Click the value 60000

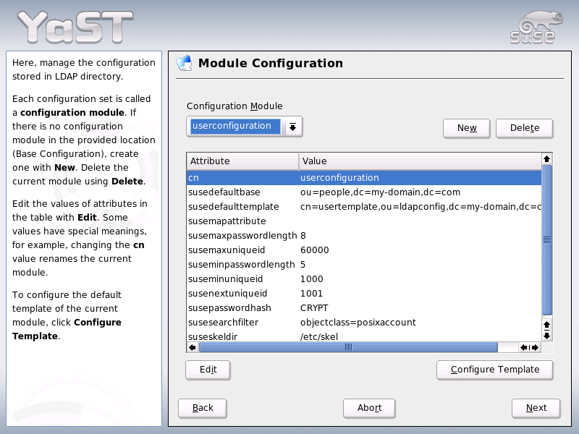[315, 250]
